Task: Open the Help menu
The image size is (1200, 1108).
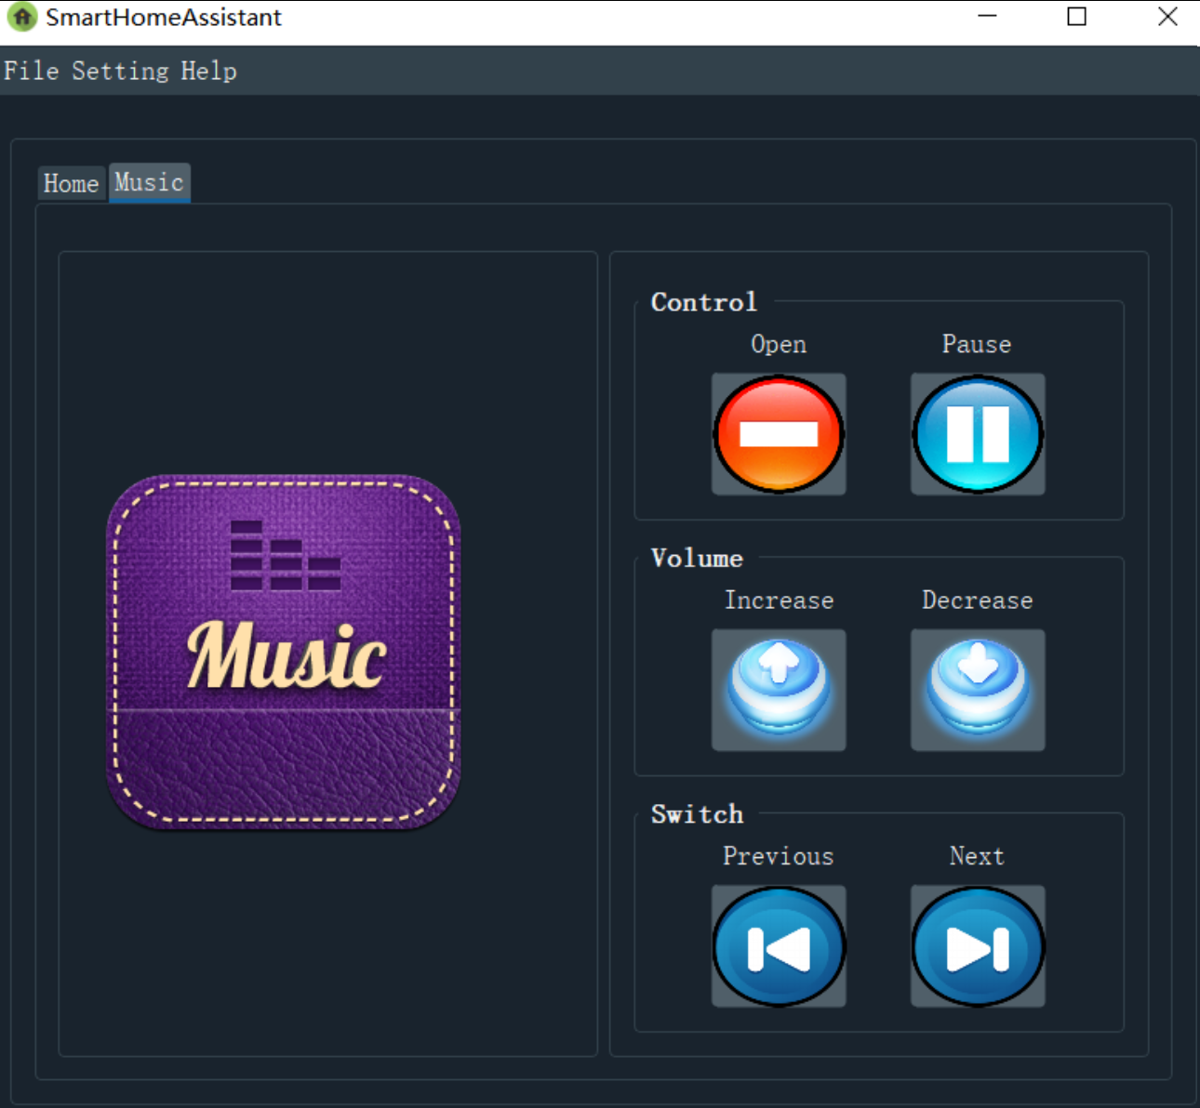Action: tap(208, 72)
